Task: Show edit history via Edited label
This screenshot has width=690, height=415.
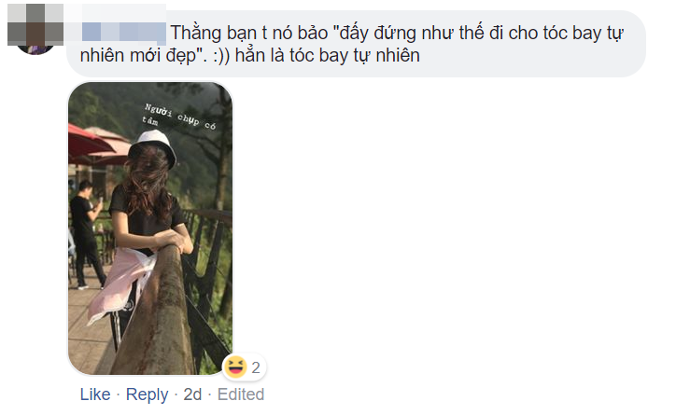Action: pos(241,394)
